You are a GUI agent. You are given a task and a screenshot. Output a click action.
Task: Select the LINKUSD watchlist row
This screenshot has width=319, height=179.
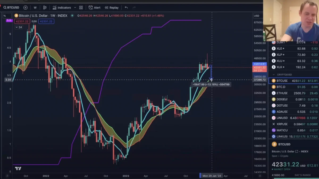(x=293, y=136)
